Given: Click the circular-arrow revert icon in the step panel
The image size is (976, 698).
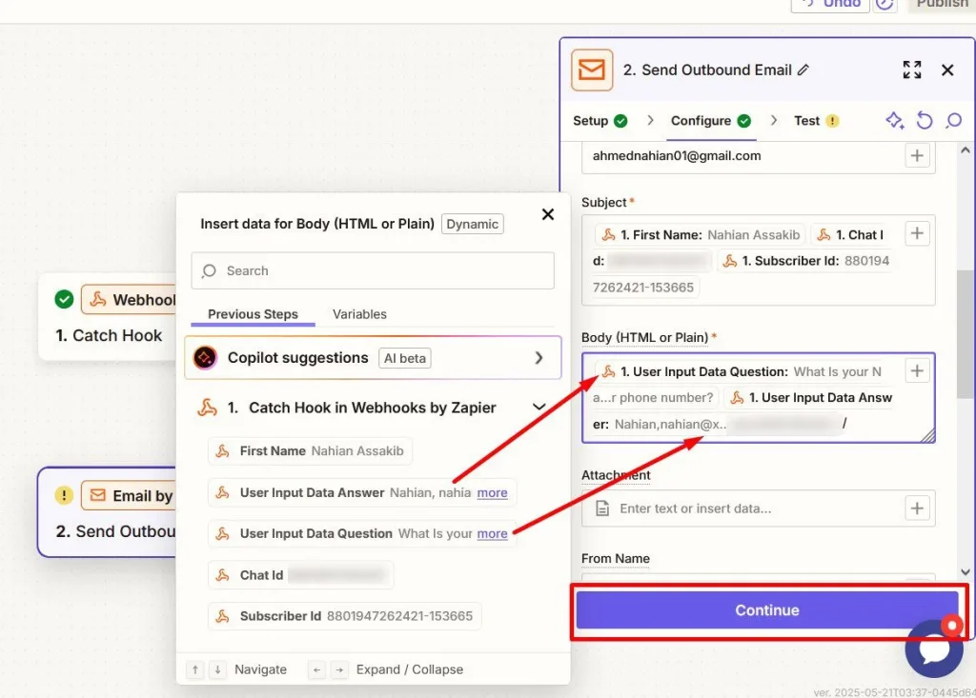Looking at the screenshot, I should (925, 120).
